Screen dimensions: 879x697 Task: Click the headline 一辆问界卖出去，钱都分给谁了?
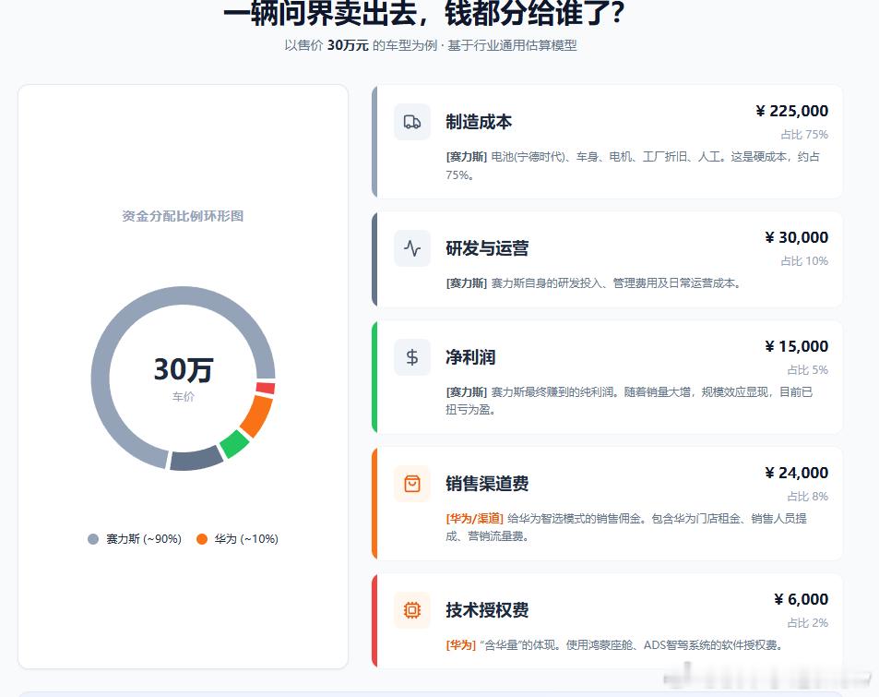[423, 14]
